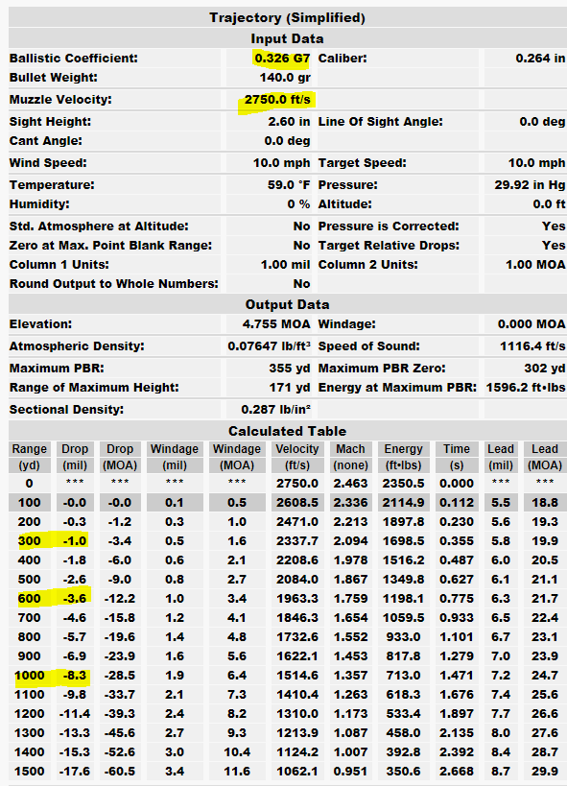Select the 1116.4 ft/s speed of sound value
The image size is (567, 786).
point(532,345)
